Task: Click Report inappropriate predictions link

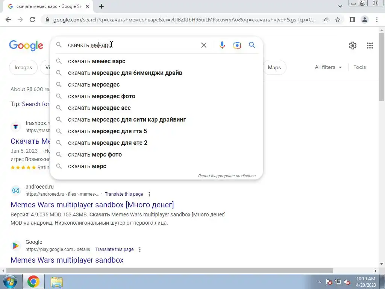Action: click(x=227, y=176)
